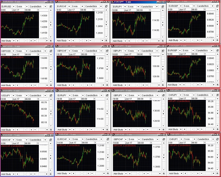221x177 pixels.
Task: Open Add Study in the active blue-titled EUR/JPY window
Action: point(120,41)
